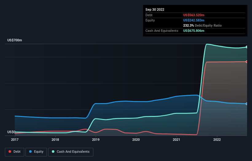This screenshot has height=161, width=252.
Task: Select the 2017 axis label
Action: pyautogui.click(x=15, y=140)
